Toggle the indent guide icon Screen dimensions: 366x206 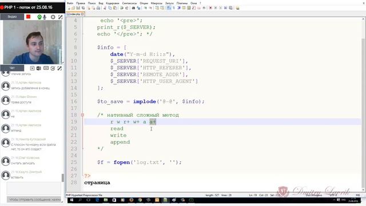coord(180,8)
